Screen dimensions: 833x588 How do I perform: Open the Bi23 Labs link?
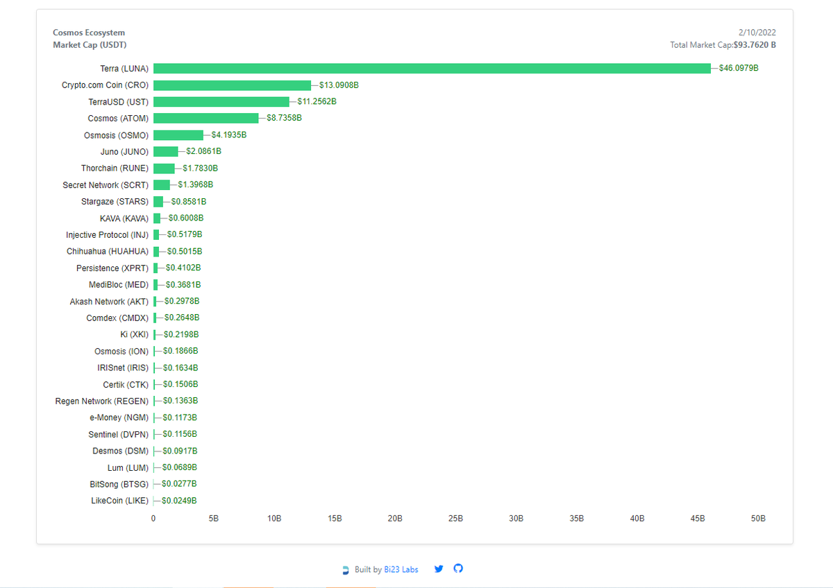pos(401,569)
